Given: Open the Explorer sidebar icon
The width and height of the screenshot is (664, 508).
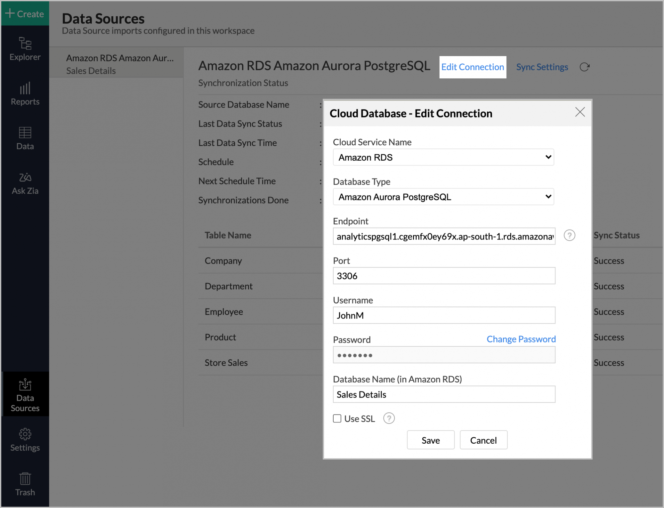Looking at the screenshot, I should pos(25,49).
